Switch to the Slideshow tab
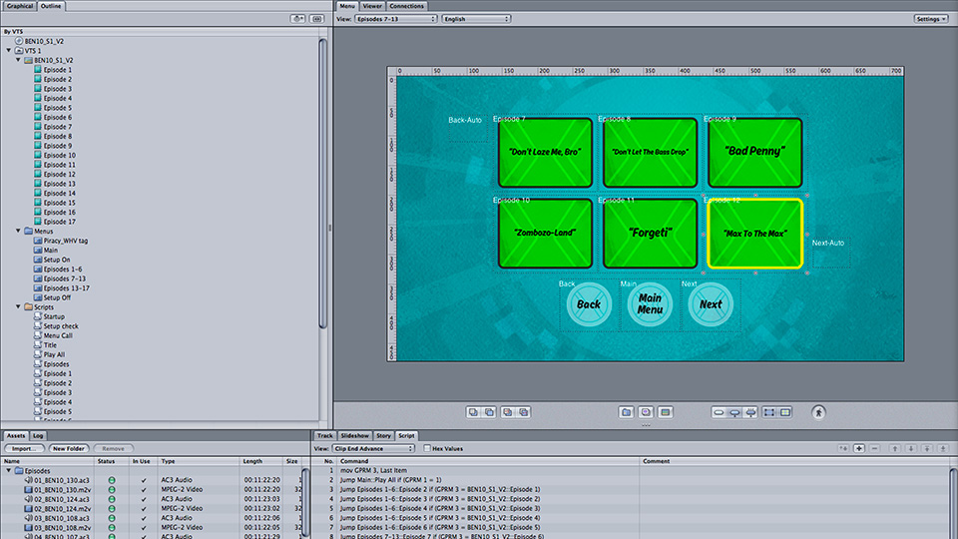Image resolution: width=958 pixels, height=539 pixels. tap(355, 436)
